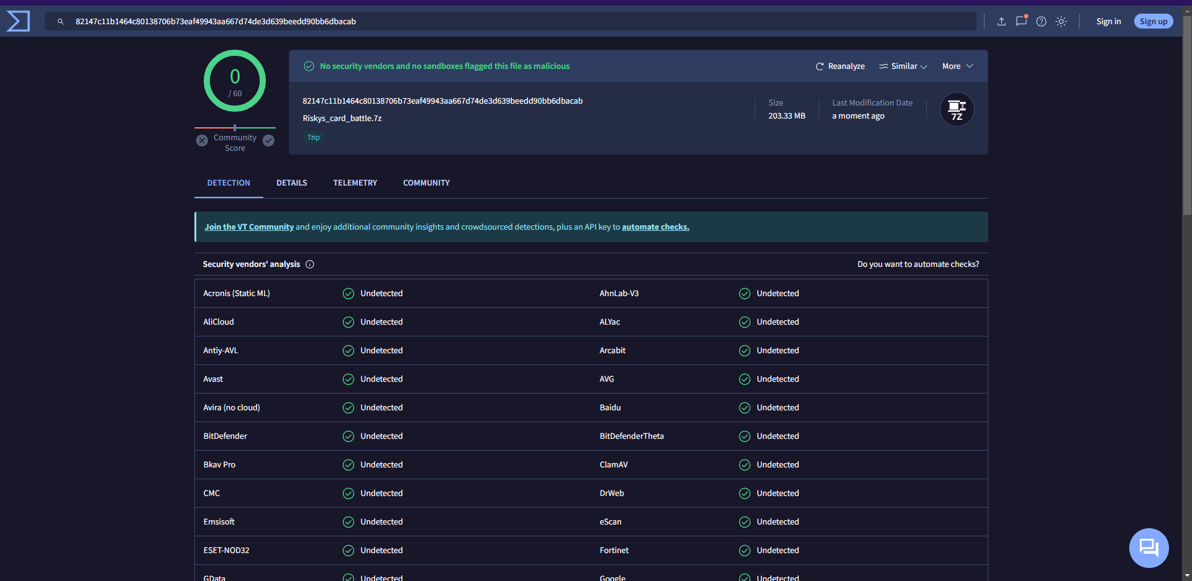Screen dimensions: 1192x581
Task: Open the notifications flag icon
Action: click(x=1021, y=21)
